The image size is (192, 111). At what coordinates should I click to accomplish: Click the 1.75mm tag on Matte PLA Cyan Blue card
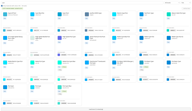coord(64,67)
